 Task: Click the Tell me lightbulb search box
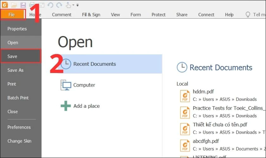click(255, 15)
